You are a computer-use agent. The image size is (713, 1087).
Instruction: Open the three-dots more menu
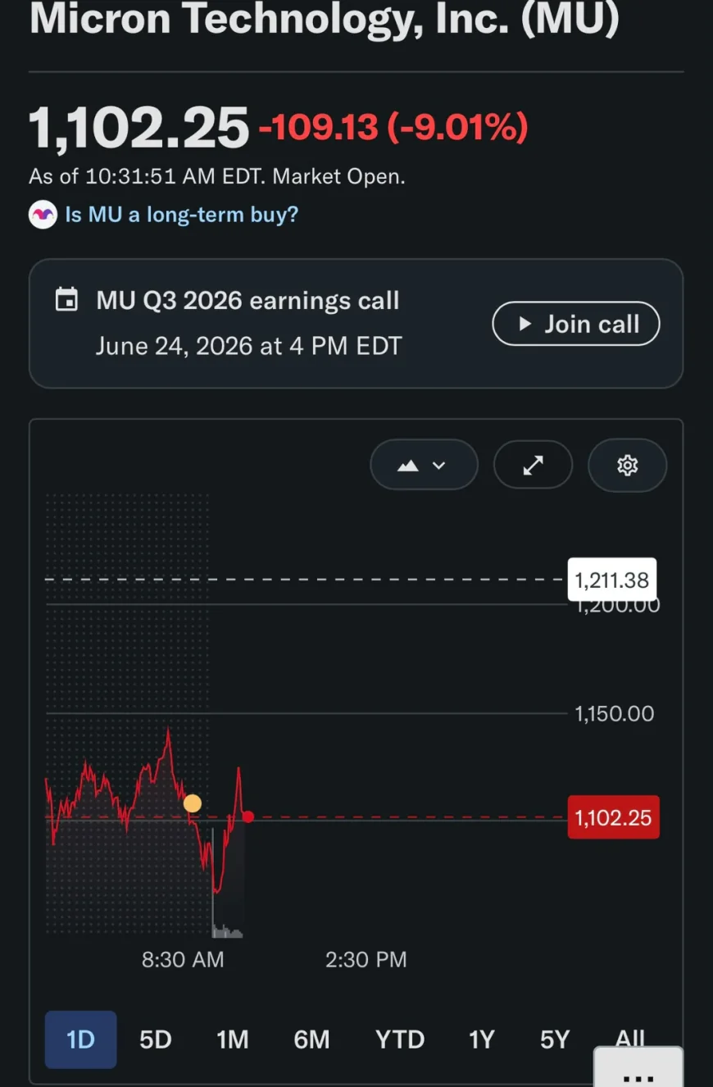(x=638, y=1070)
